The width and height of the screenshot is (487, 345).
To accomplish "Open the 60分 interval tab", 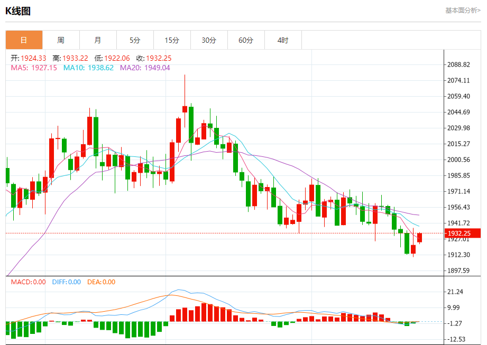I will tap(246, 40).
